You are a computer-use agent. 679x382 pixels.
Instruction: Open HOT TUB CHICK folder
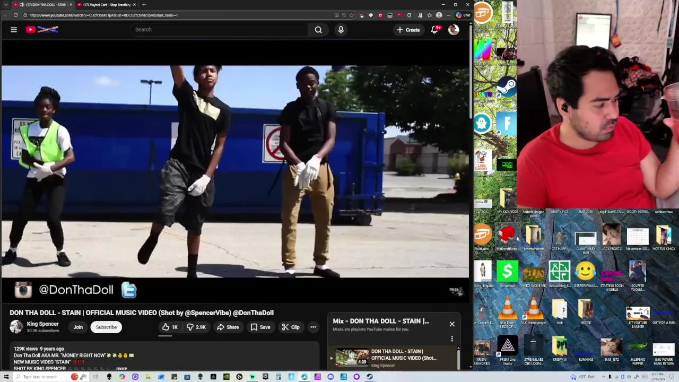pyautogui.click(x=664, y=237)
